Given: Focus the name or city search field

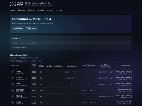Looking at the screenshot, I should 71,43.
